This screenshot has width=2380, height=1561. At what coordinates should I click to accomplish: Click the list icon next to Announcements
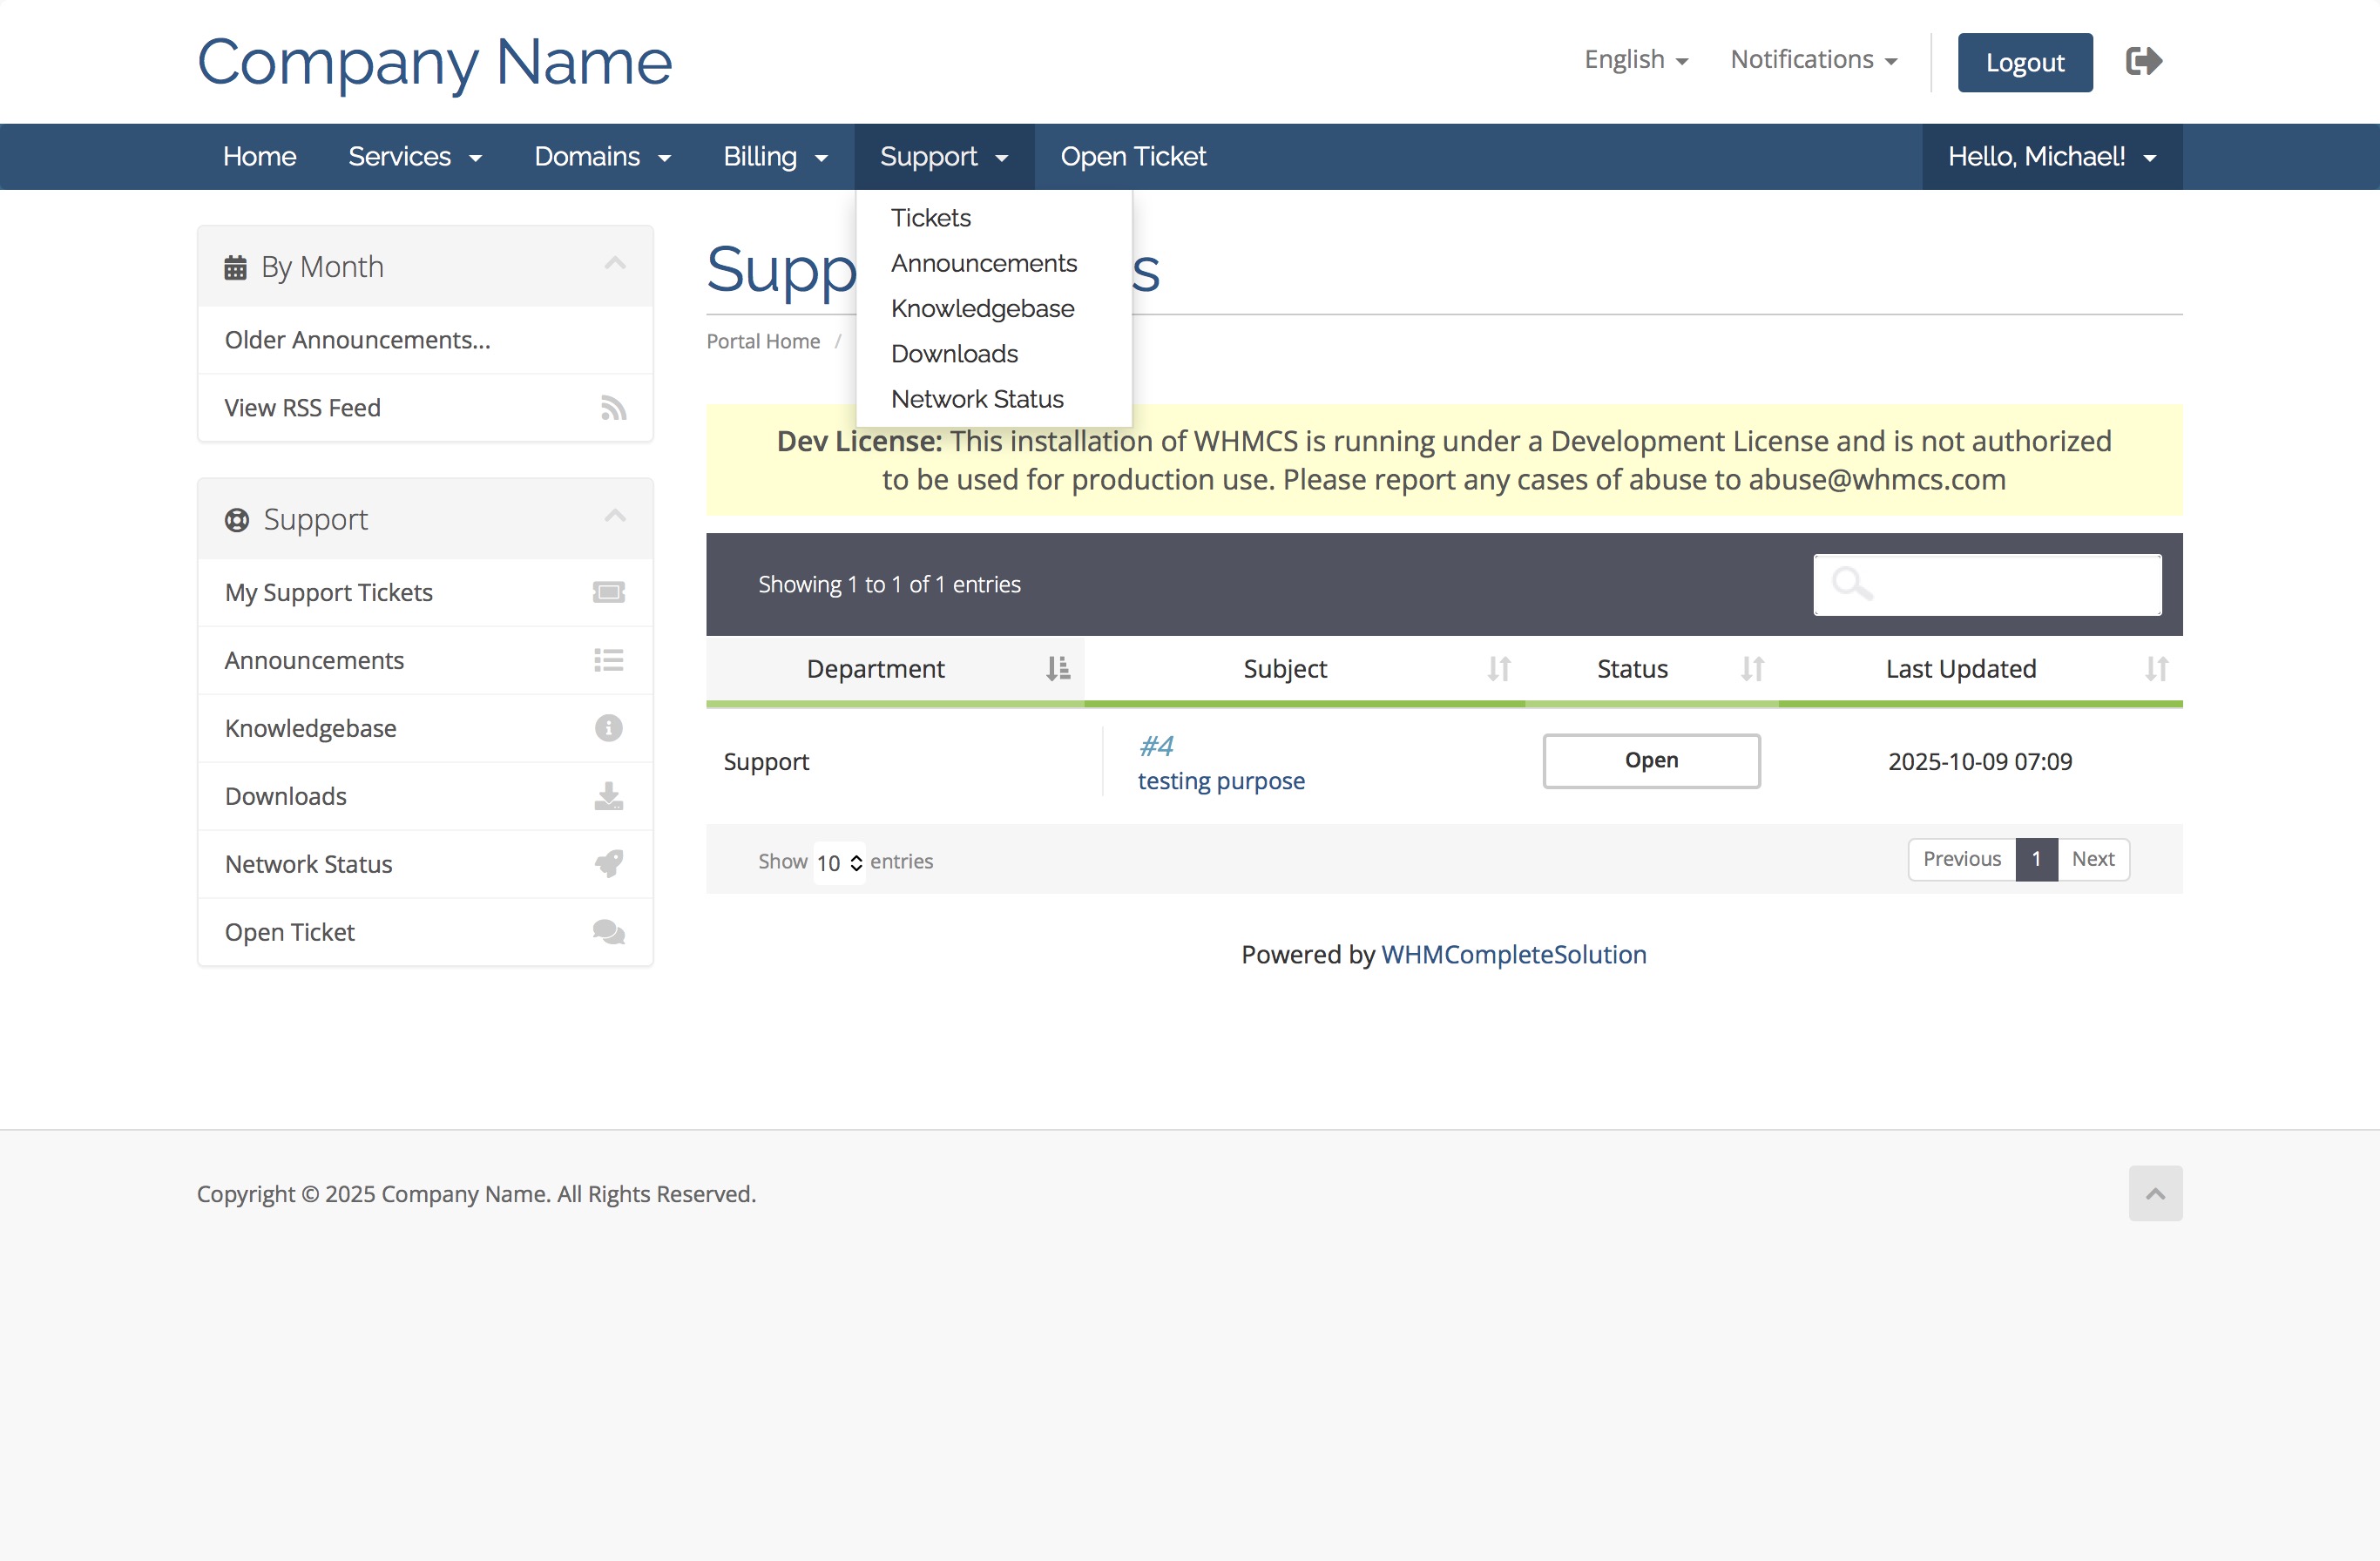[x=608, y=661]
